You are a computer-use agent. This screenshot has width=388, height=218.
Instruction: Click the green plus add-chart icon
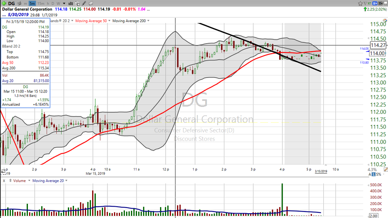point(4,3)
